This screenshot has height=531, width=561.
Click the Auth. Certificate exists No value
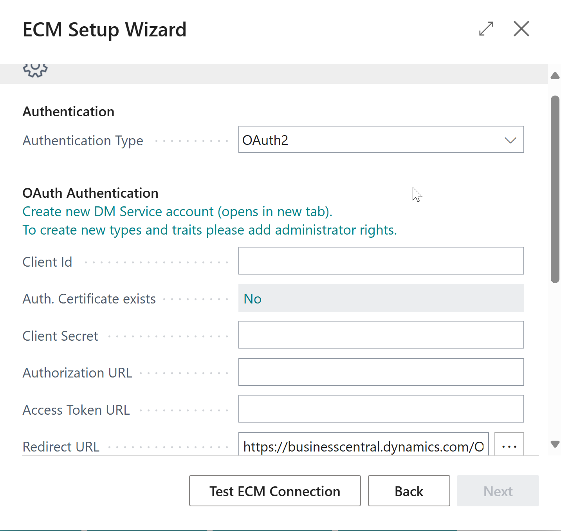tap(253, 299)
